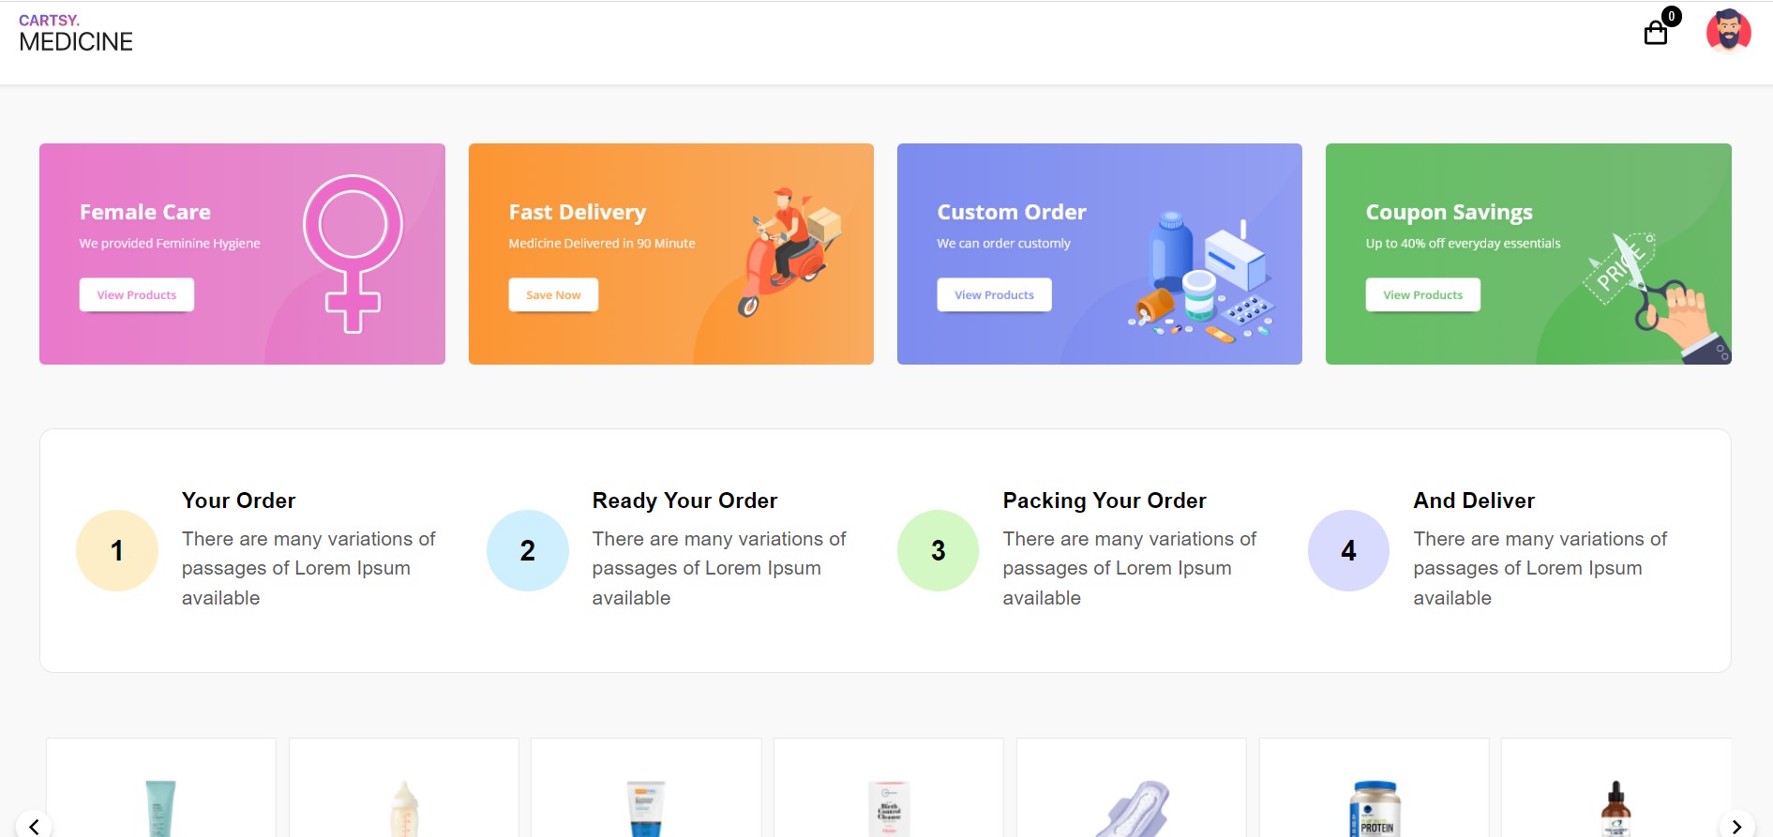Viewport: 1773px width, 837px height.
Task: Open the dropper bottle product thumbnail
Action: coord(1615,808)
